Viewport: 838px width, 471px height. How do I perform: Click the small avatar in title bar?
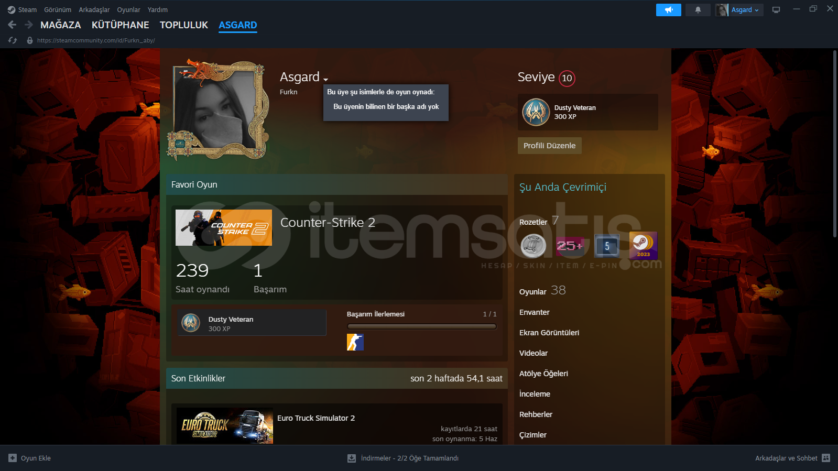pos(722,10)
